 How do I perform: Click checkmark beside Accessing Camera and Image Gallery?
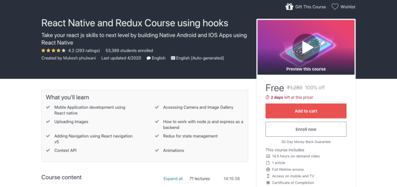pyautogui.click(x=157, y=107)
